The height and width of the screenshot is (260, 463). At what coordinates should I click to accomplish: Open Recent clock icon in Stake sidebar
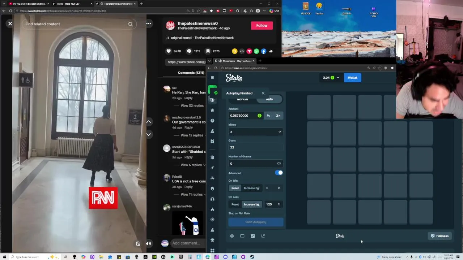[212, 121]
